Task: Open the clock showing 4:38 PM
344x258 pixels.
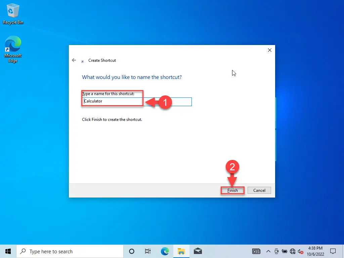Action: click(315, 251)
